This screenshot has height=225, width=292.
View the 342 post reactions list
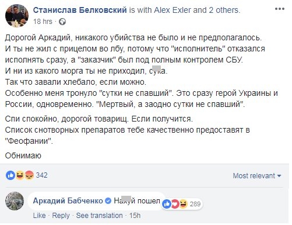(42, 175)
